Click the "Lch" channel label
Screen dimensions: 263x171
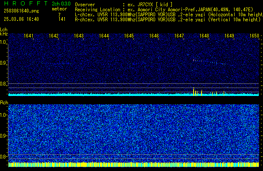pyautogui.click(x=4, y=30)
